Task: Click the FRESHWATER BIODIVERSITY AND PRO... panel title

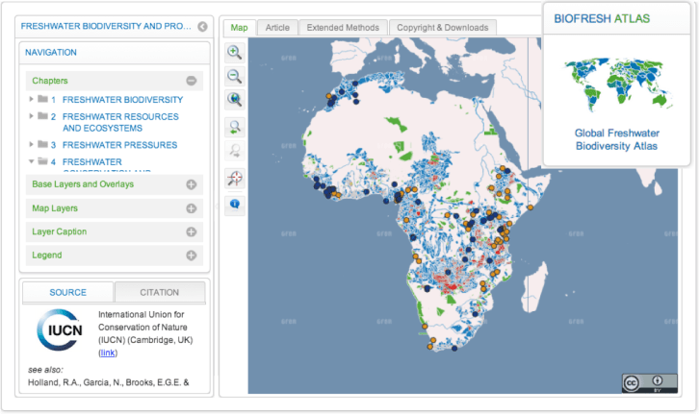Action: [106, 26]
